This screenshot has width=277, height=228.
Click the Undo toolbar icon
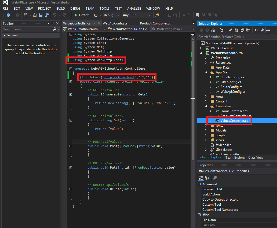pos(55,15)
